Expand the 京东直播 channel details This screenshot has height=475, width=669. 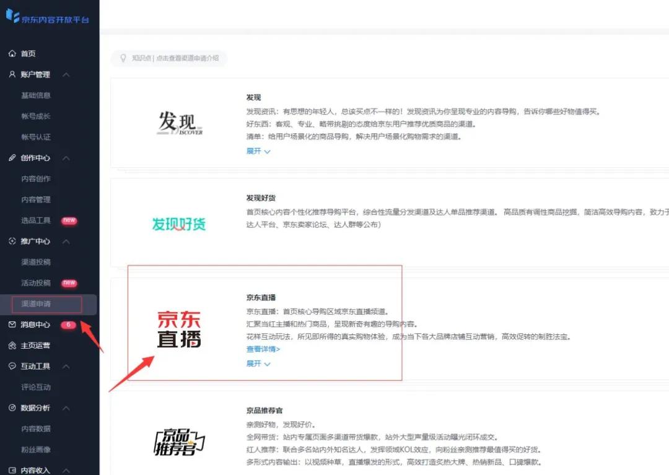tap(258, 364)
